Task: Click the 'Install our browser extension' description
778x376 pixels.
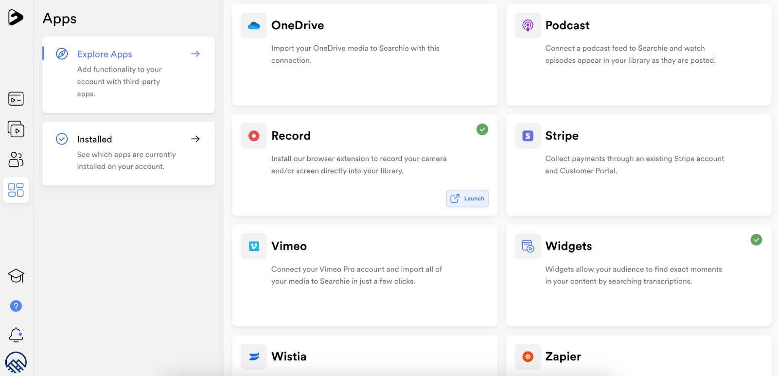Action: pos(359,165)
